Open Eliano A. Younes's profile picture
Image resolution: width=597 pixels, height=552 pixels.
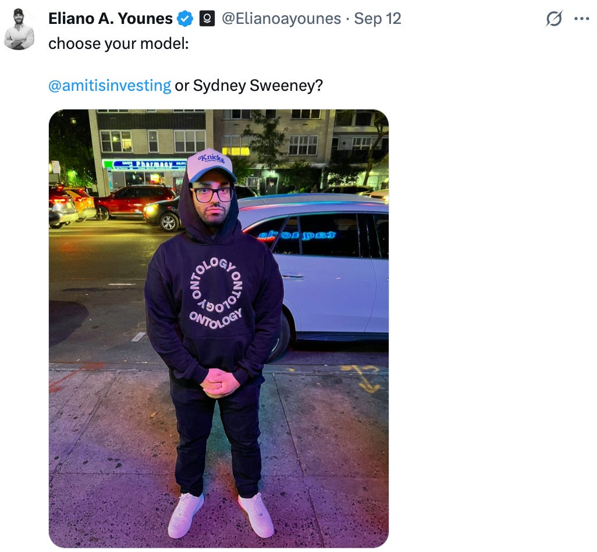coord(19,29)
